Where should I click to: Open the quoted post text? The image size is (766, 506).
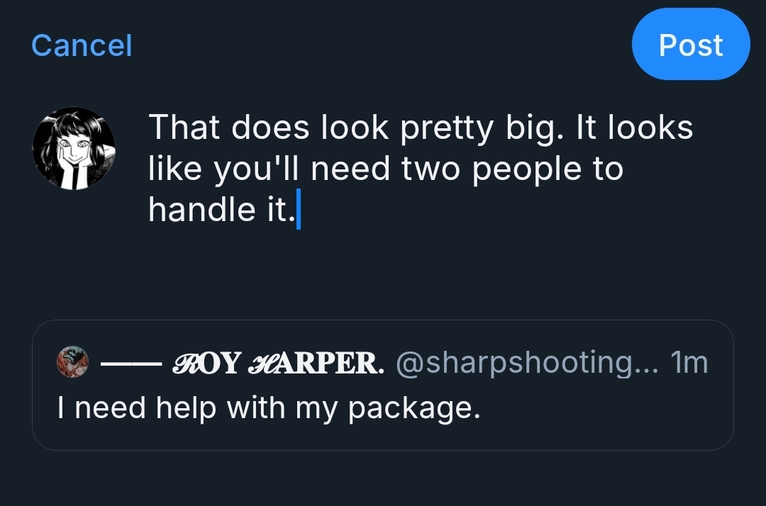coord(269,407)
